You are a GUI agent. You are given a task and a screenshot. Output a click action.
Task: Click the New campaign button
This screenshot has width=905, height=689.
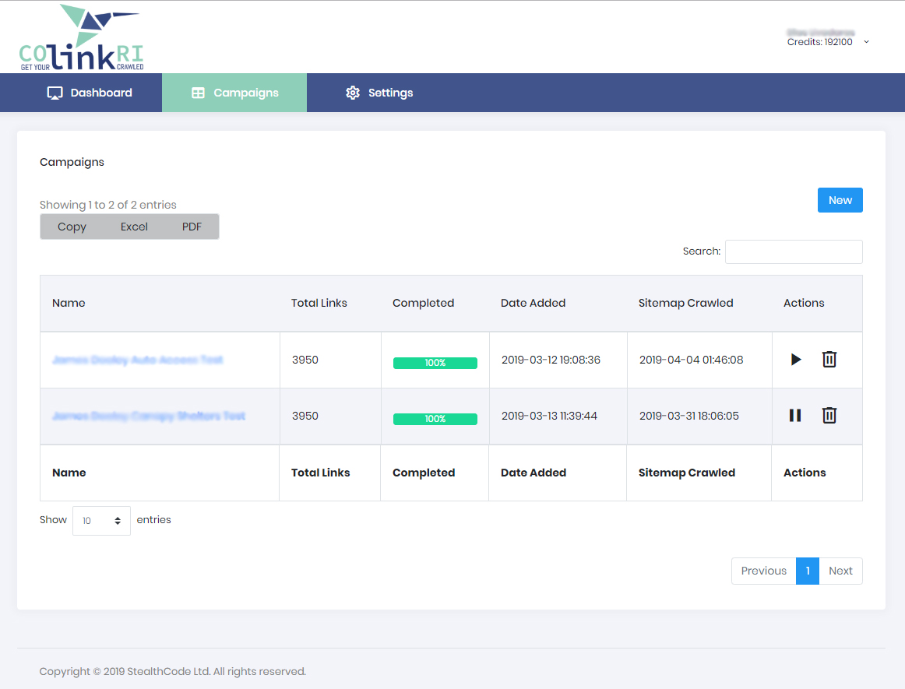pos(840,200)
